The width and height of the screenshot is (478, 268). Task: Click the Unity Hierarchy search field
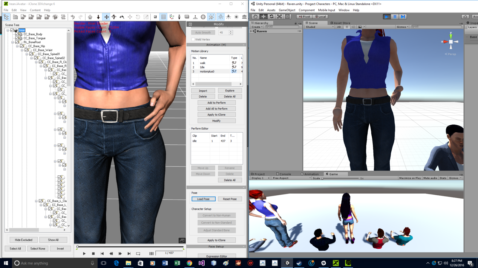click(282, 27)
